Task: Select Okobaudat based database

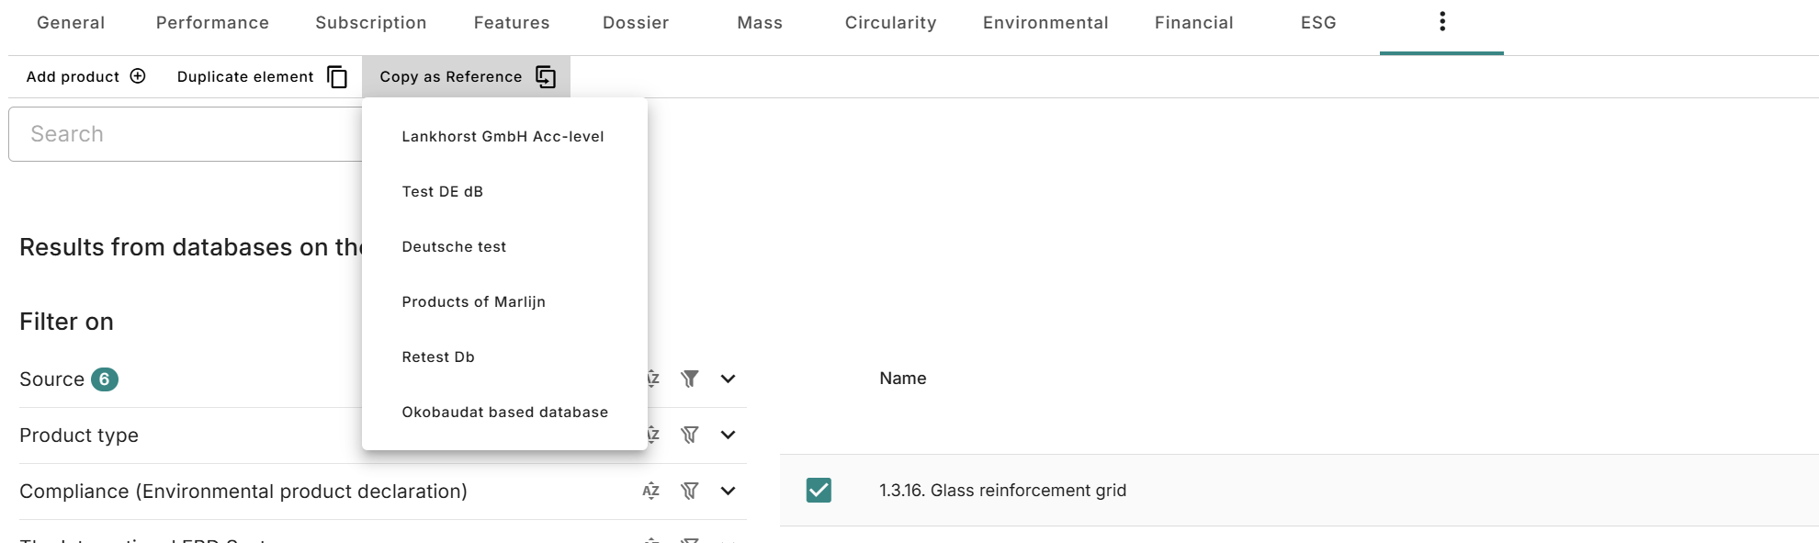Action: (504, 412)
